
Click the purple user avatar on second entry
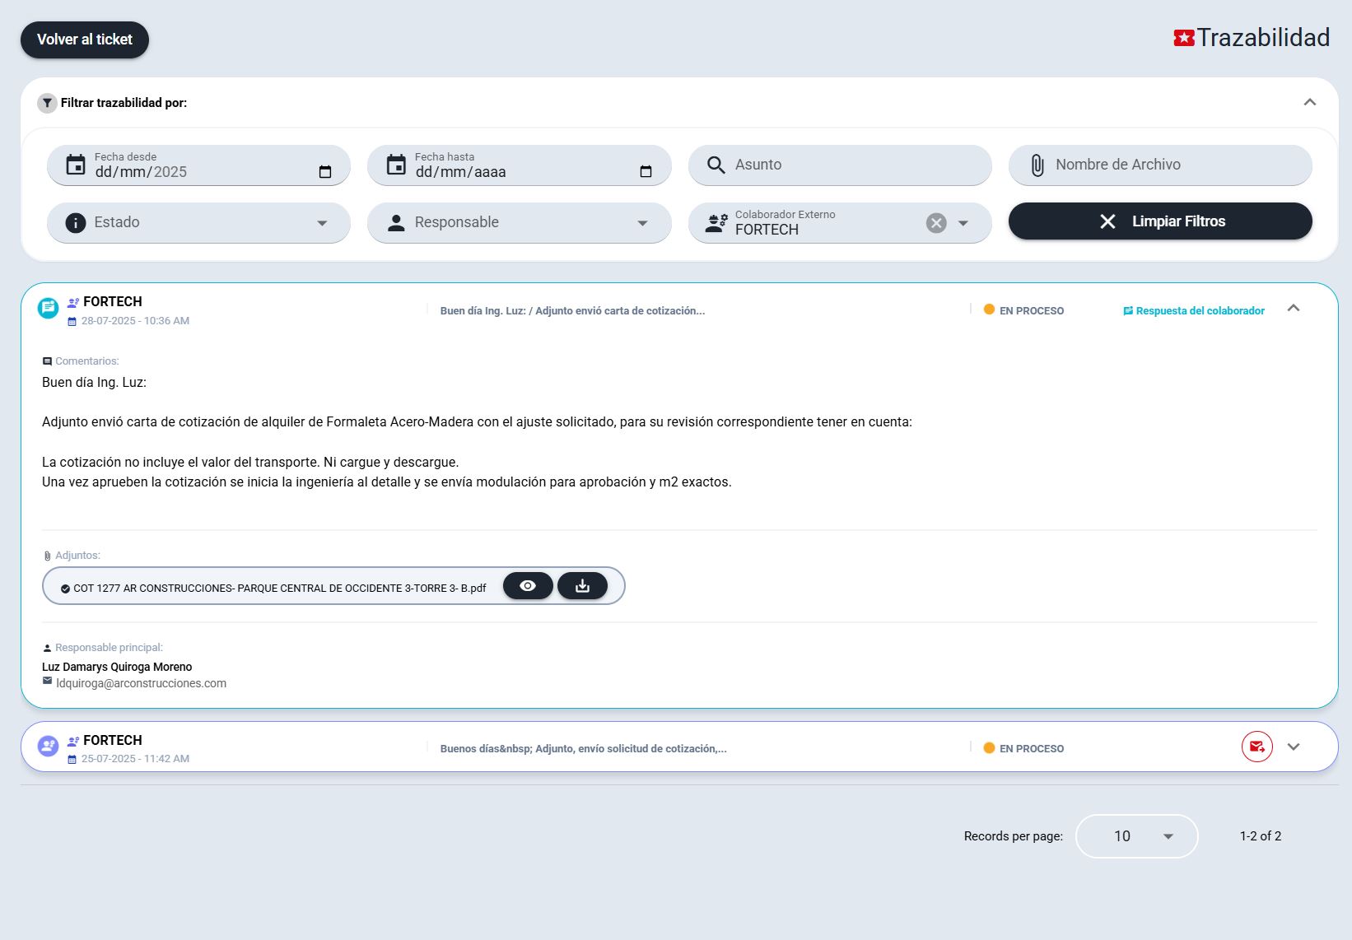[x=49, y=746]
